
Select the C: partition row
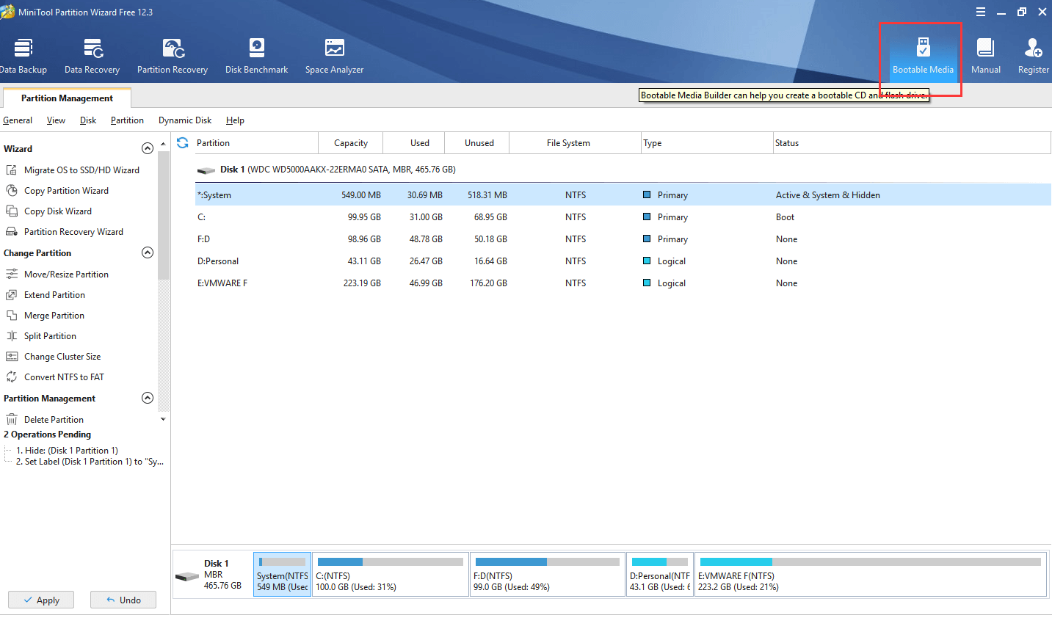(x=623, y=217)
